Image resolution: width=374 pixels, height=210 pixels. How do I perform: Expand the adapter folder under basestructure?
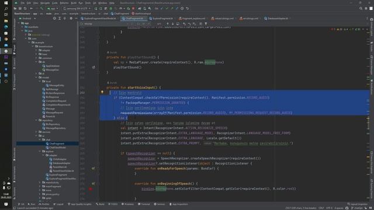pos(36,50)
